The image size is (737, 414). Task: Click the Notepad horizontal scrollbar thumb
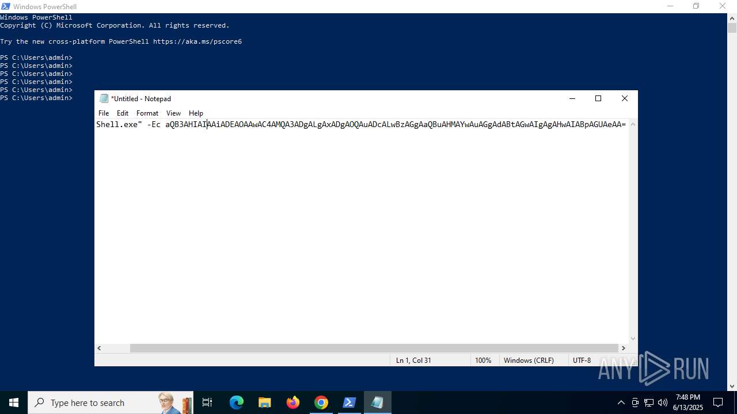pos(374,348)
